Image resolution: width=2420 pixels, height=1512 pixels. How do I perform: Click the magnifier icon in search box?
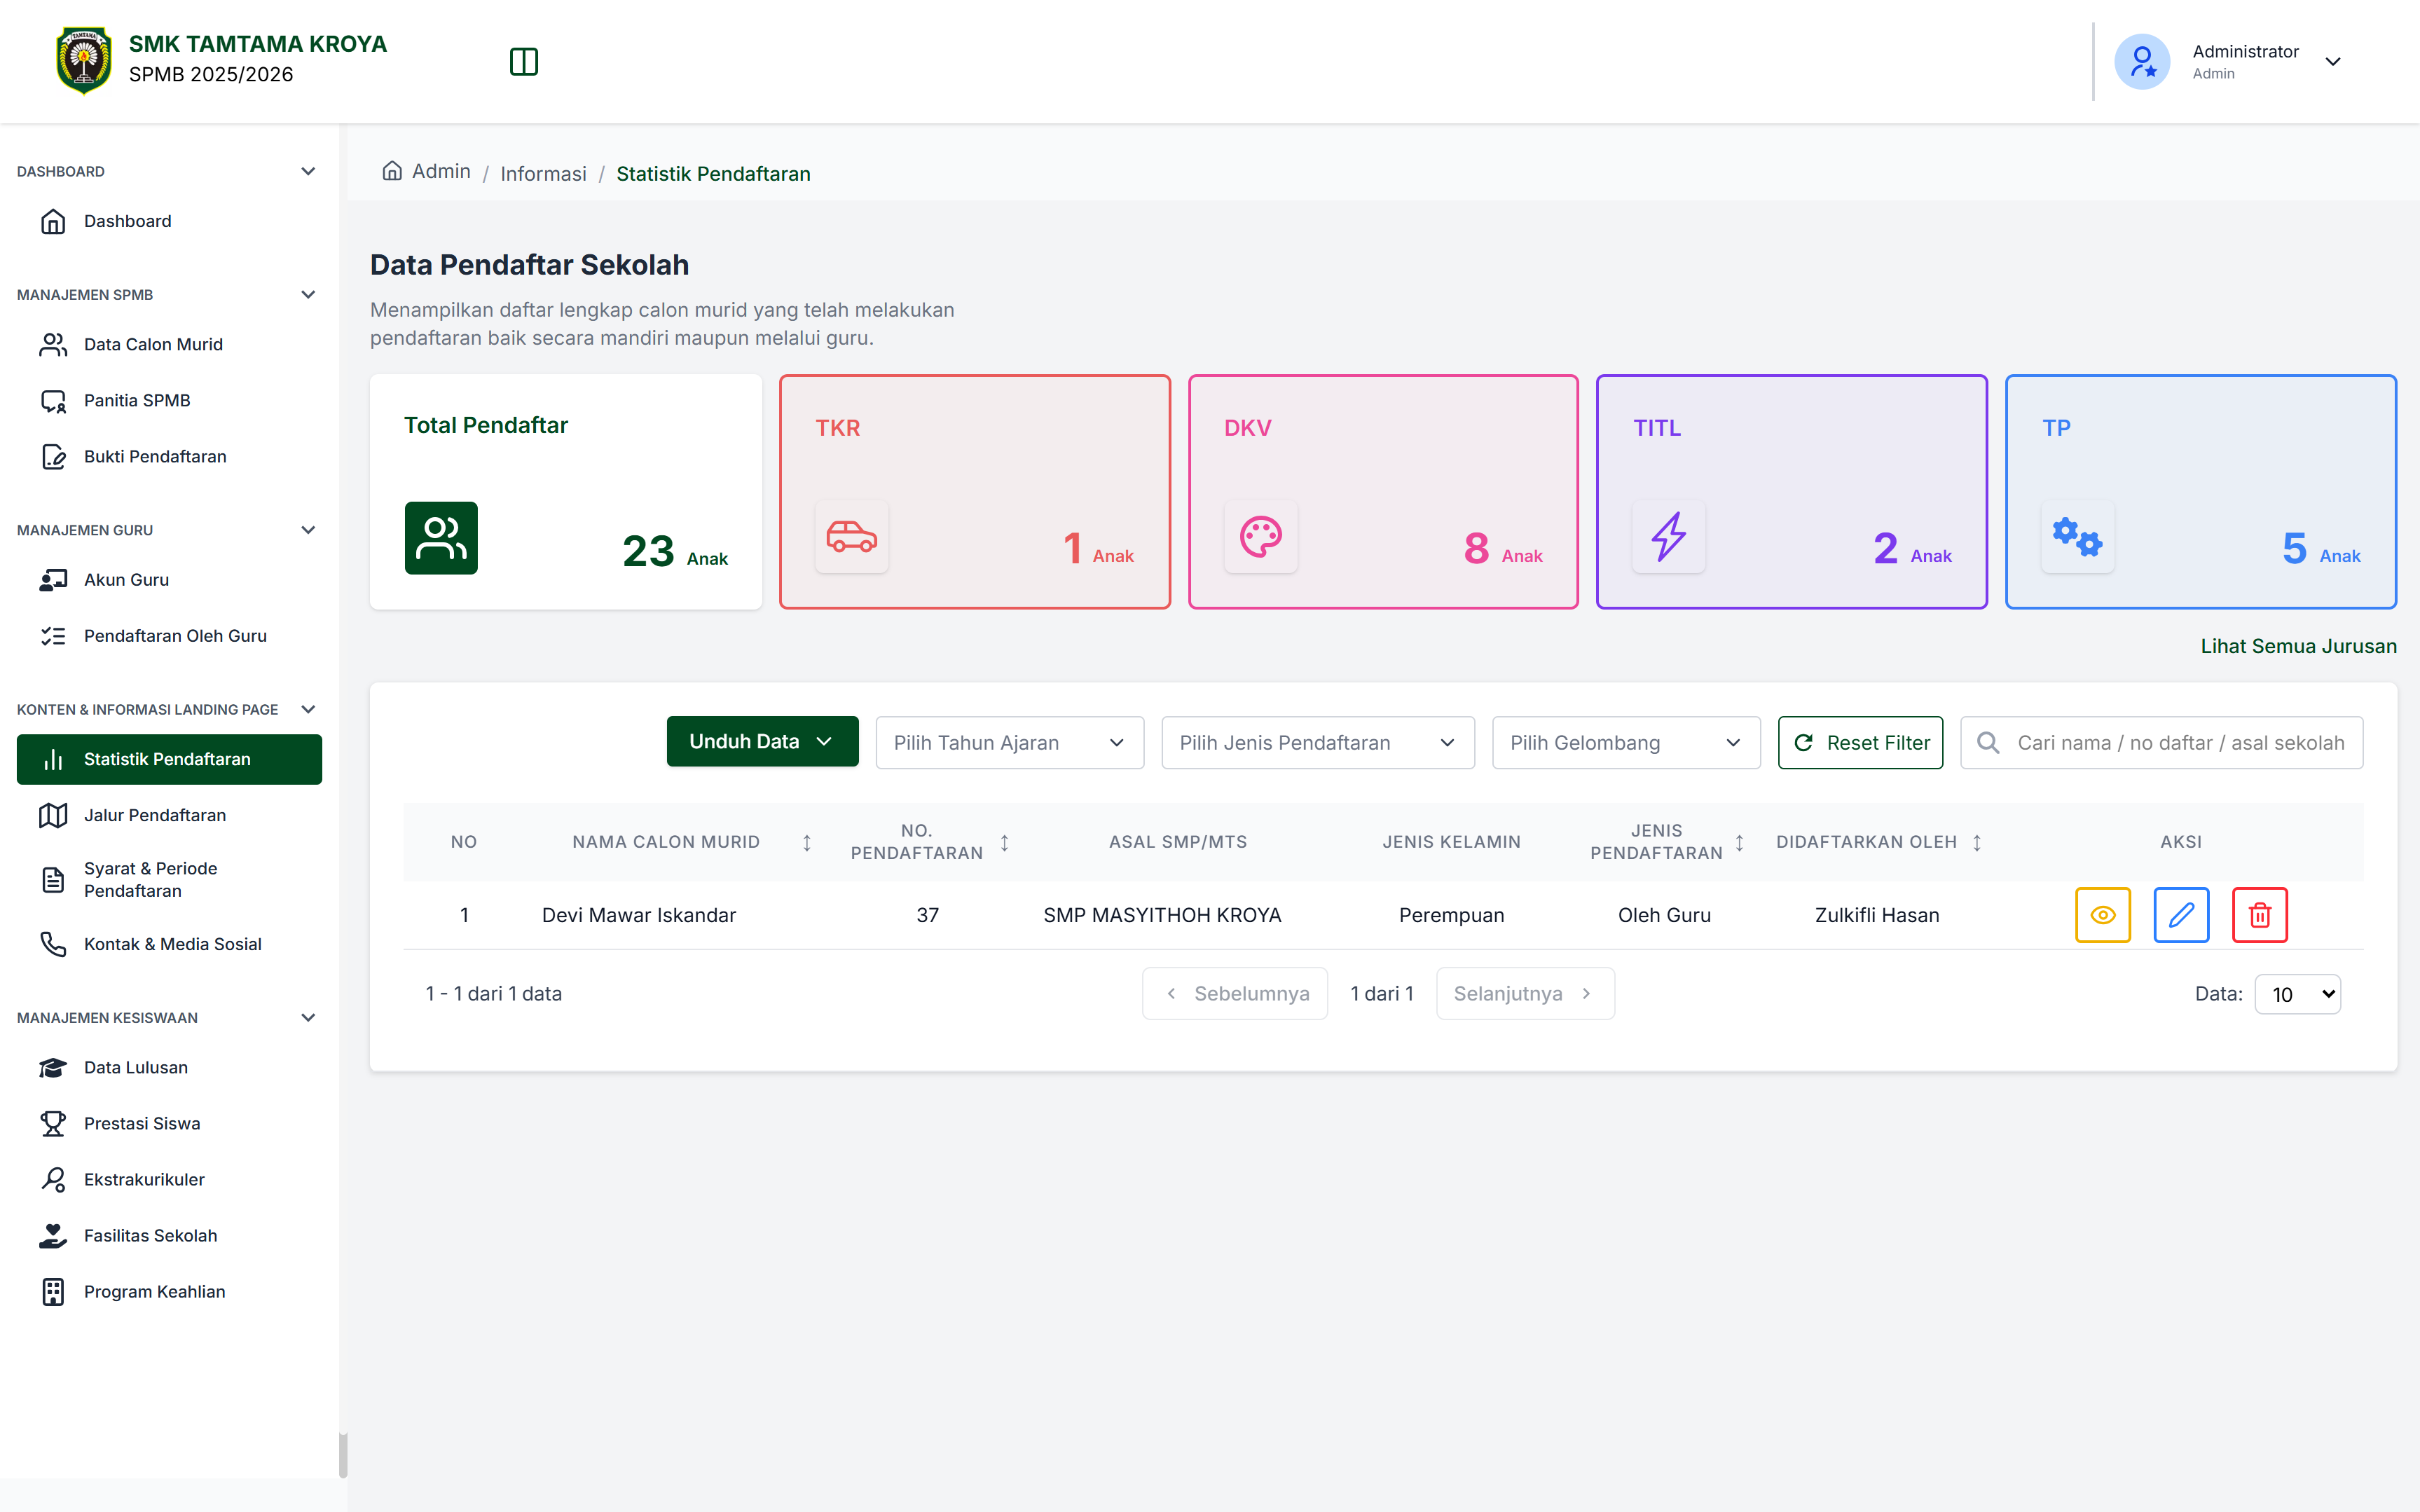coord(1988,743)
